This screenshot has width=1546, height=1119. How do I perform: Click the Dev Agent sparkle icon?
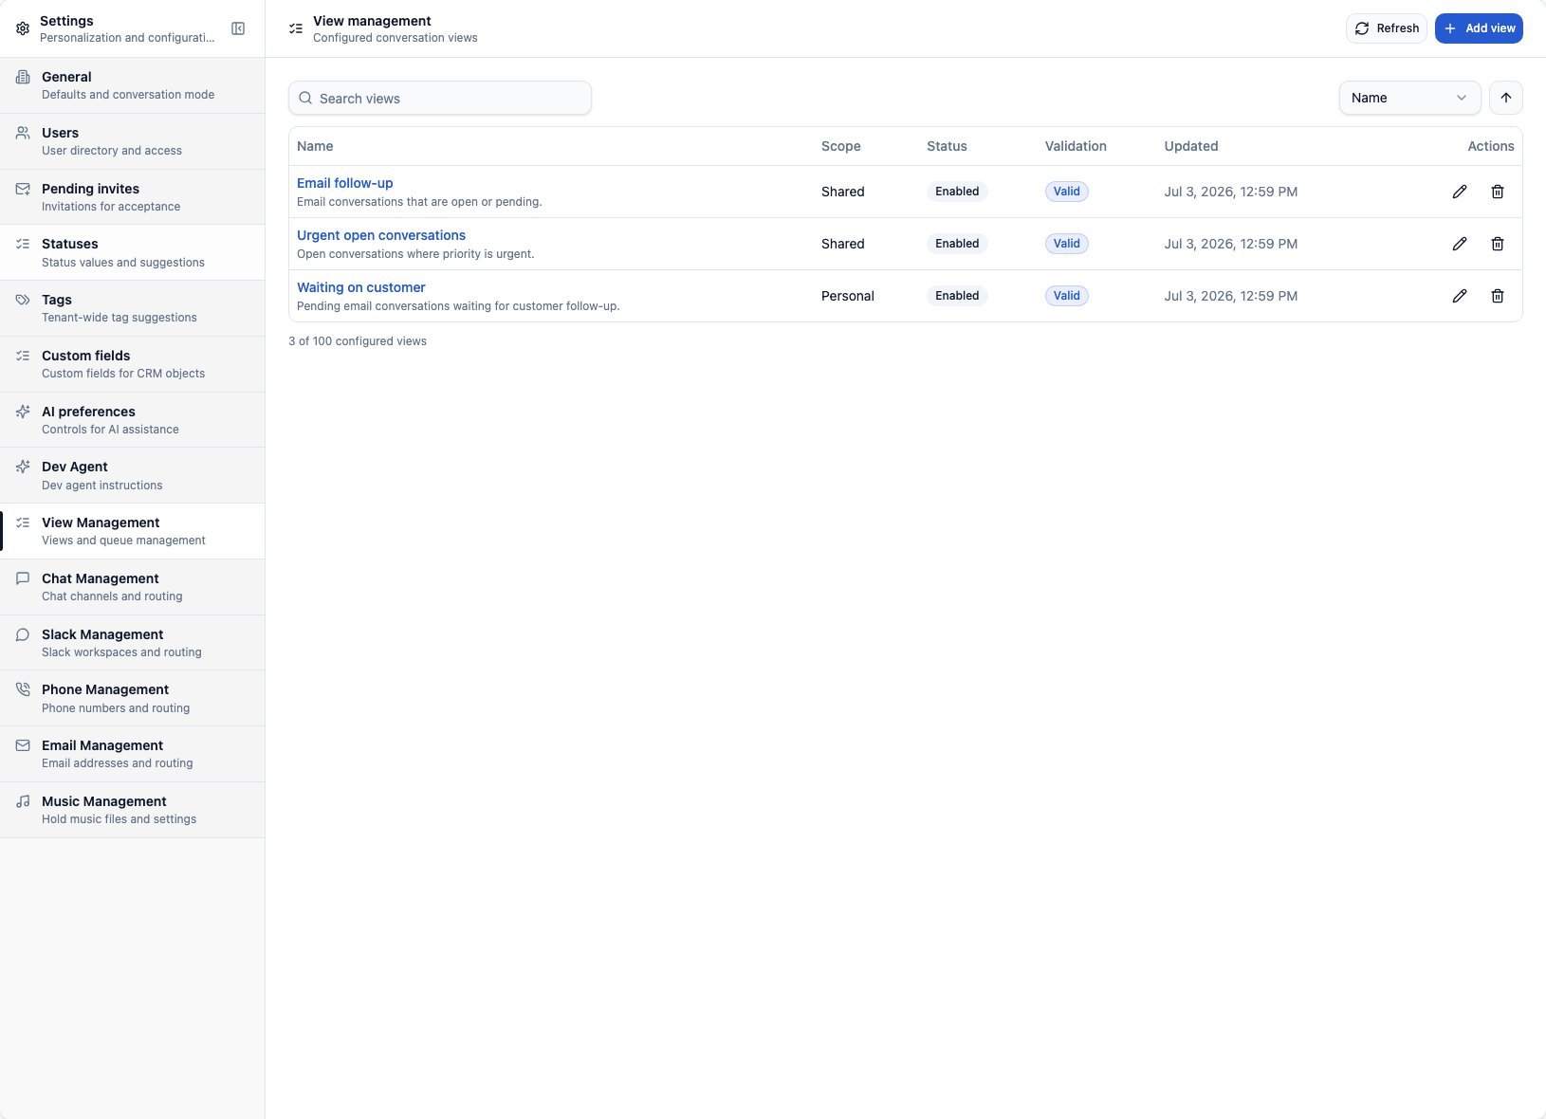point(23,467)
